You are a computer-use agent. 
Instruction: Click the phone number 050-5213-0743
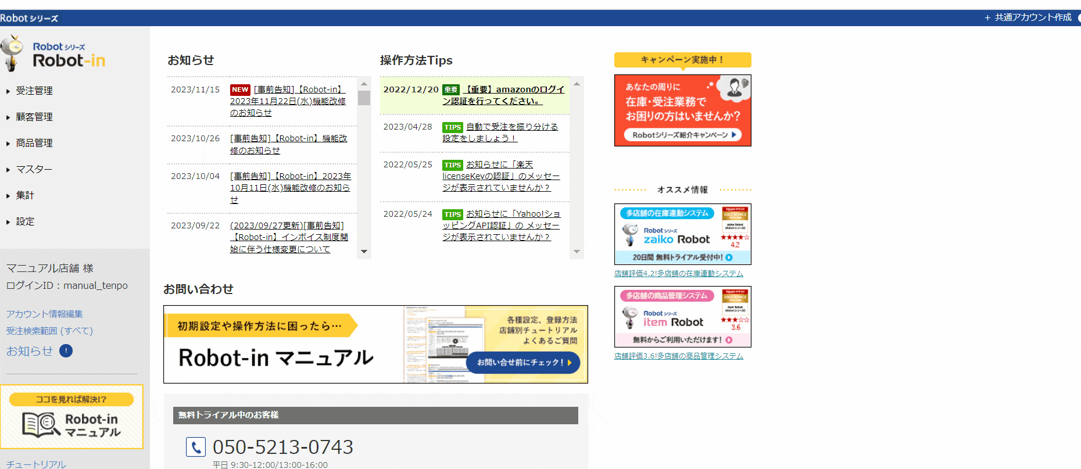283,447
